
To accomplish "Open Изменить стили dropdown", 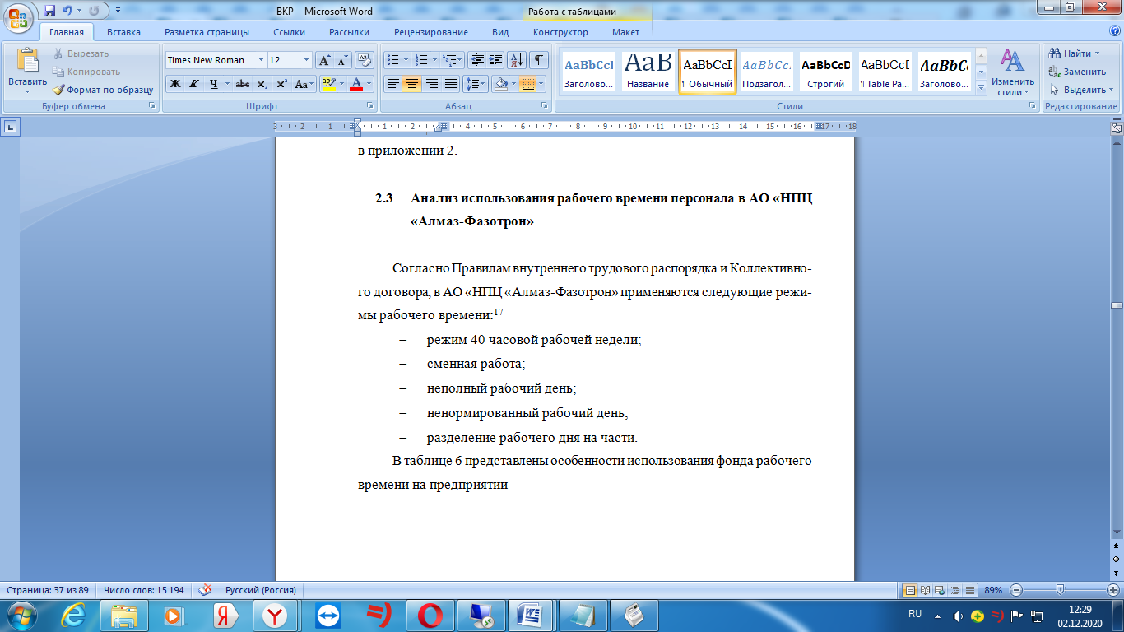I will [1013, 72].
